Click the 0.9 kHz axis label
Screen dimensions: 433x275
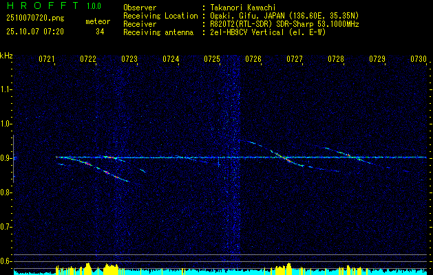(x=5, y=158)
